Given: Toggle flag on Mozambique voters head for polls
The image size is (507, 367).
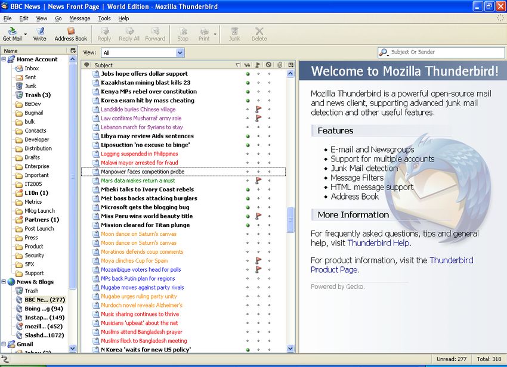Looking at the screenshot, I should [258, 269].
